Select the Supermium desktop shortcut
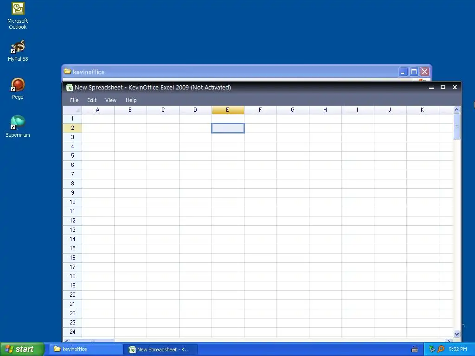The width and height of the screenshot is (475, 356). click(18, 127)
